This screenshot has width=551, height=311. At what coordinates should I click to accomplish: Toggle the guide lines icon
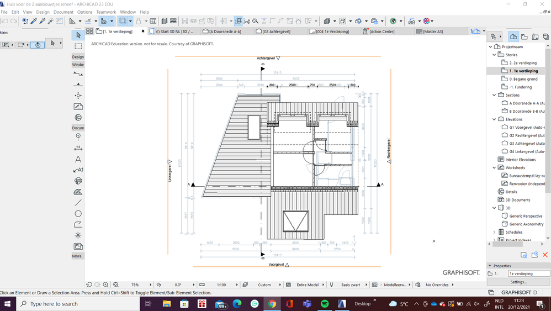(72, 21)
